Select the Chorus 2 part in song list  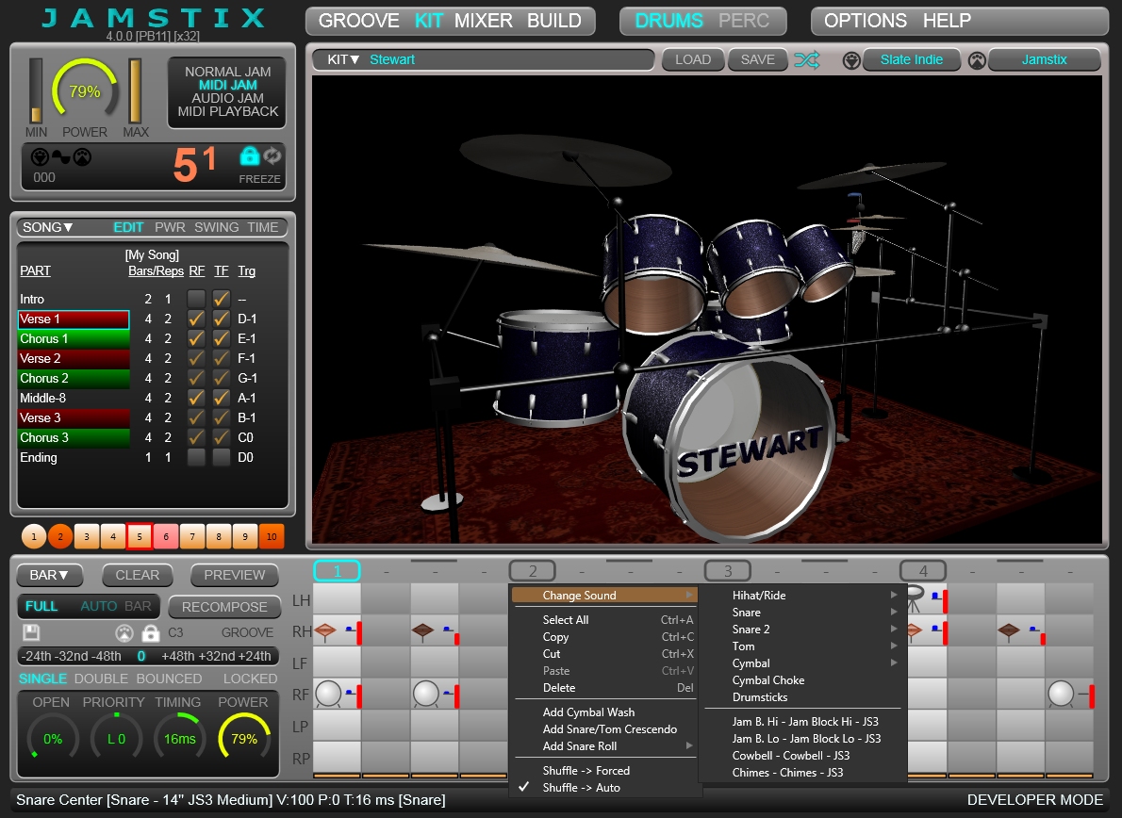pyautogui.click(x=73, y=378)
